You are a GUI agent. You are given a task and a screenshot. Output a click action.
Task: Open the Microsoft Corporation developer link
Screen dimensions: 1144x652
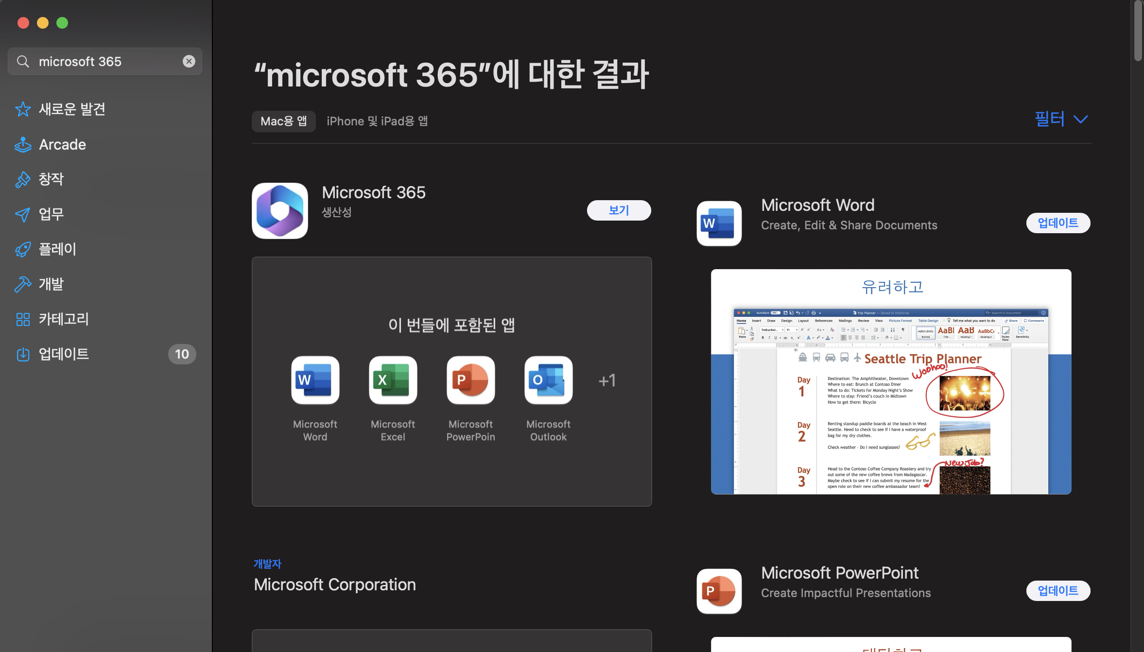[x=334, y=584]
